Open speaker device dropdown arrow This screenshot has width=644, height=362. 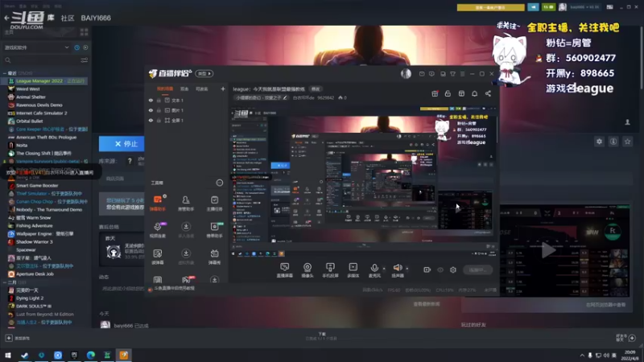pyautogui.click(x=407, y=269)
